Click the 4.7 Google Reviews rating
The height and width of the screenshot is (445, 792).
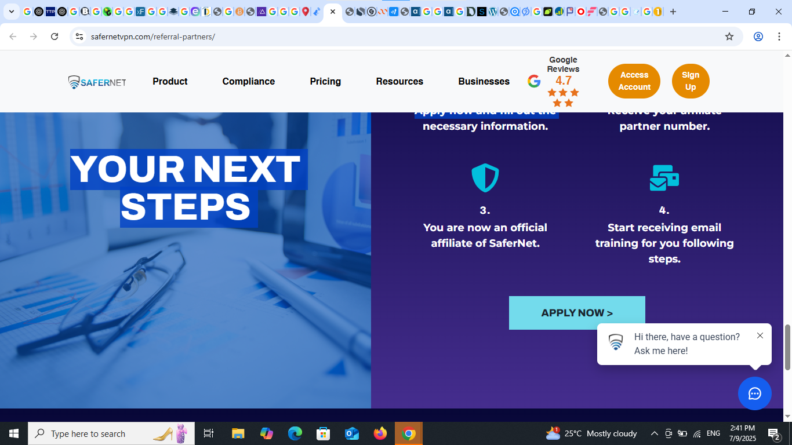(x=564, y=81)
